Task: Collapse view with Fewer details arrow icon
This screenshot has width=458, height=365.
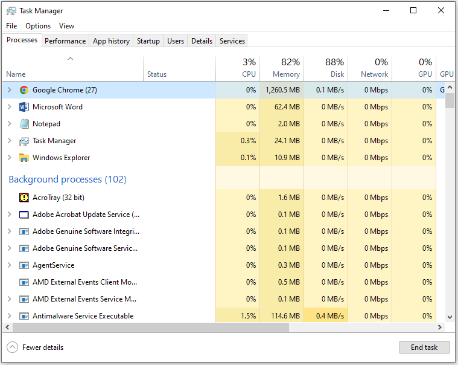Action: point(12,347)
